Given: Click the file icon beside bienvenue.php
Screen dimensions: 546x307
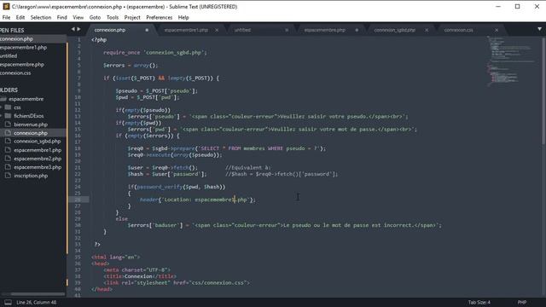Looking at the screenshot, I should click(x=8, y=125).
